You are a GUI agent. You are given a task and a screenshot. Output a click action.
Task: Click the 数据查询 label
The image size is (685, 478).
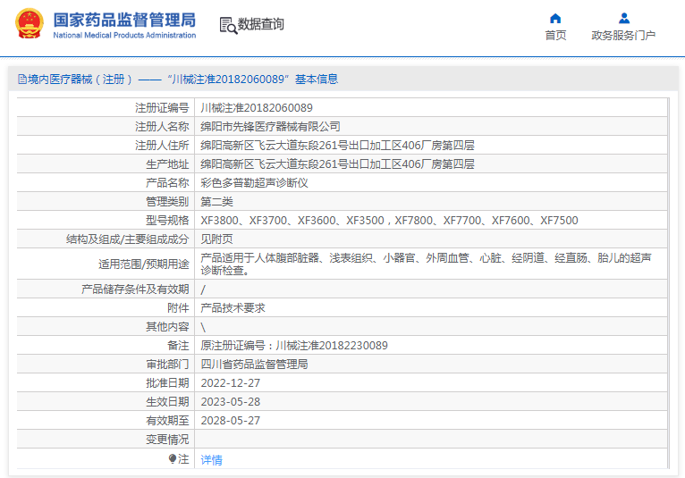coord(261,24)
